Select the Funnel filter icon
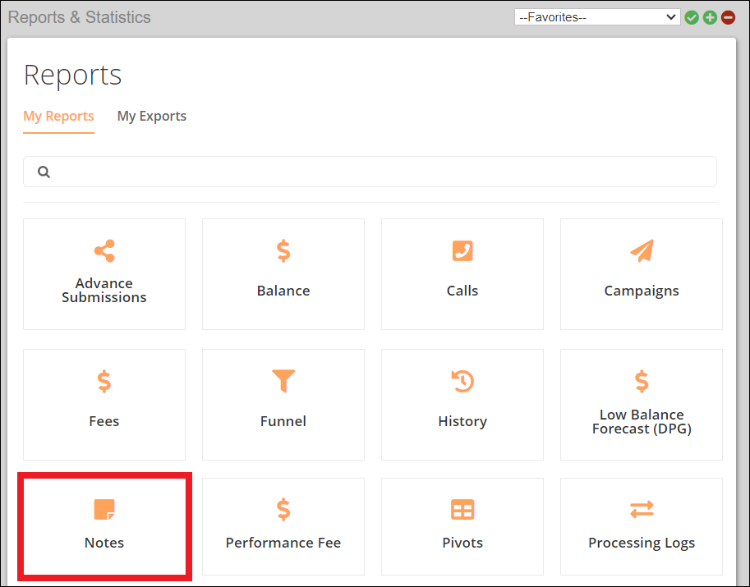The width and height of the screenshot is (750, 587). pos(283,381)
